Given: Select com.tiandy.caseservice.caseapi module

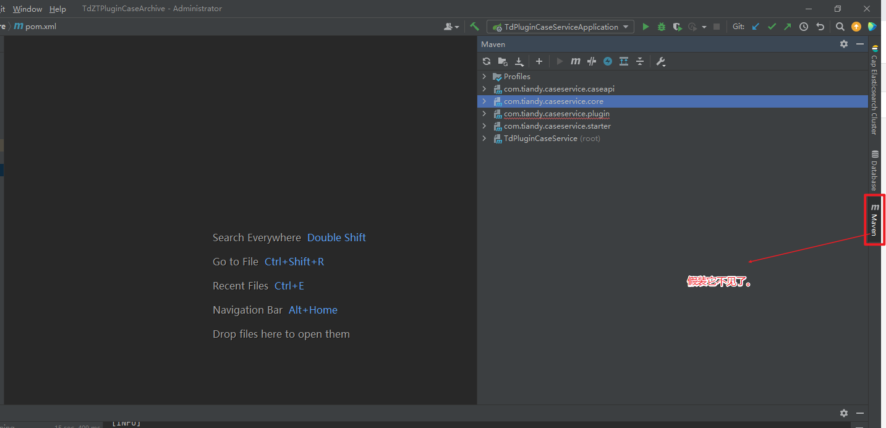Looking at the screenshot, I should tap(559, 89).
